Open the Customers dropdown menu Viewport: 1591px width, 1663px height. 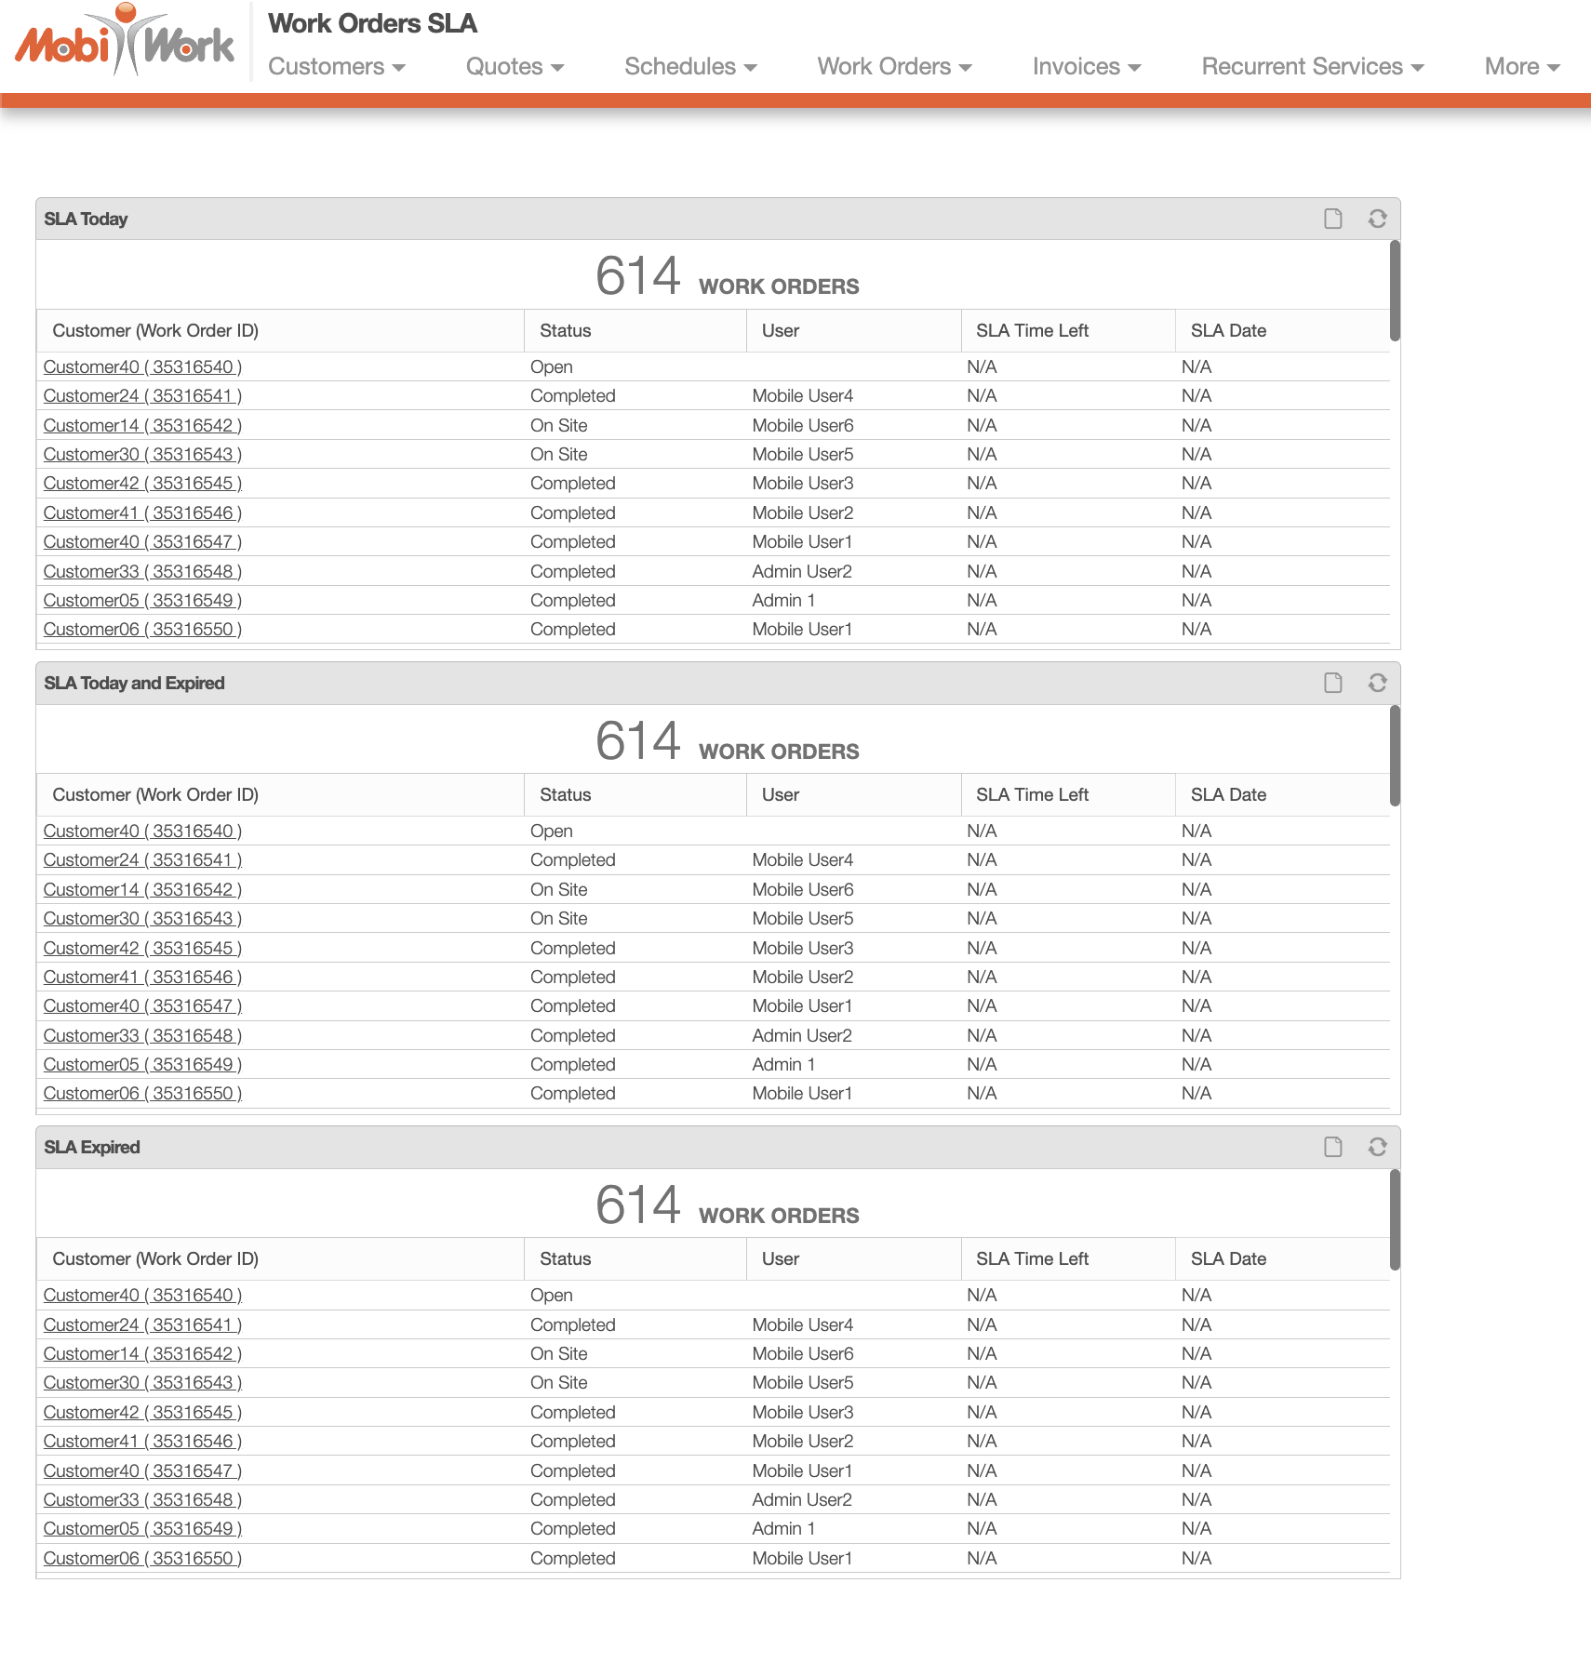pyautogui.click(x=336, y=67)
